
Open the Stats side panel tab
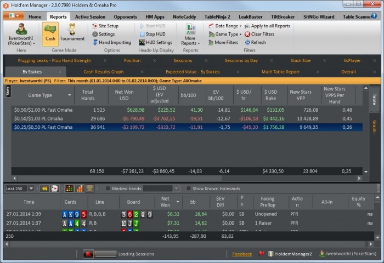tap(8, 91)
